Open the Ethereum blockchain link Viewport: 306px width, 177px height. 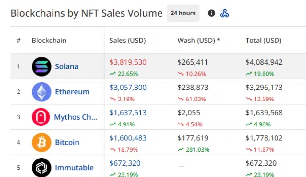click(x=72, y=92)
